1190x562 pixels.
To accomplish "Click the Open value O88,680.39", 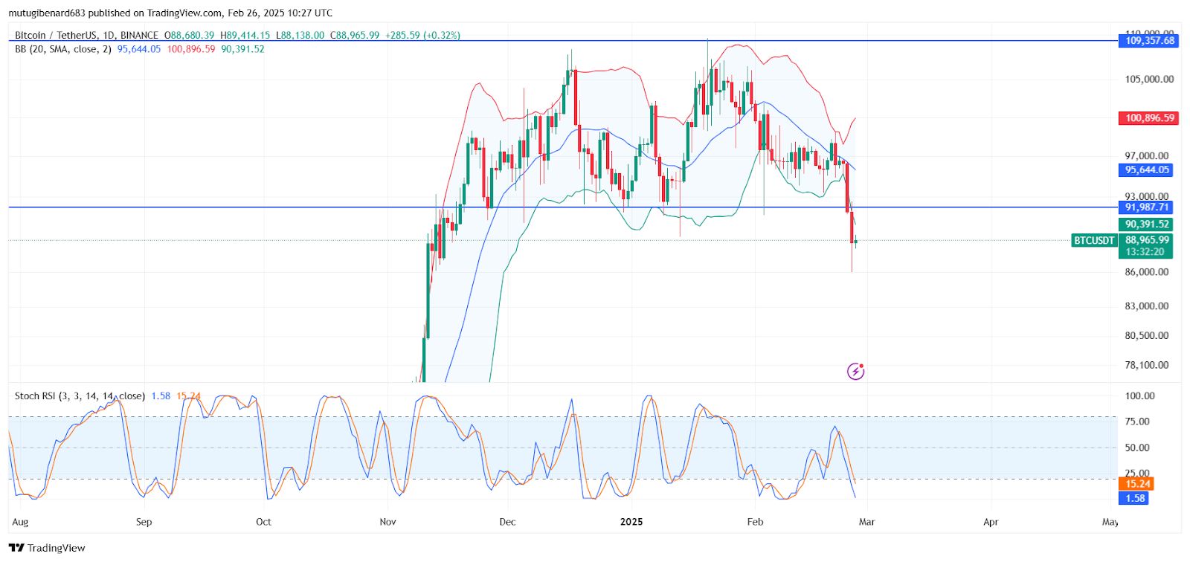I will coord(189,35).
